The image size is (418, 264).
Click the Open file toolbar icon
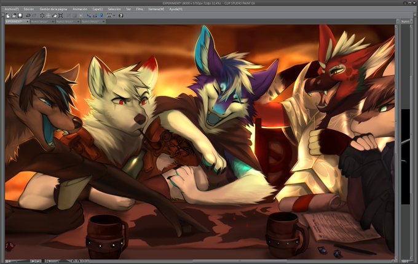coord(14,16)
